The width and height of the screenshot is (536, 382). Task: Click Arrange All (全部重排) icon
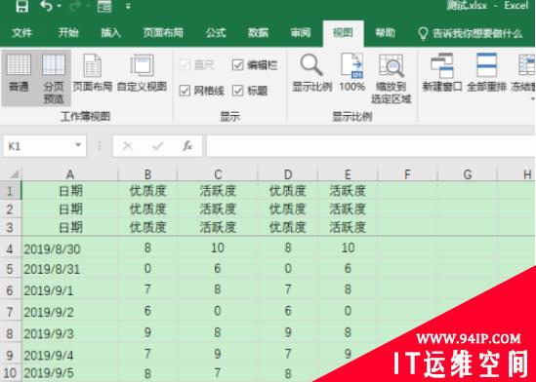pyautogui.click(x=486, y=73)
